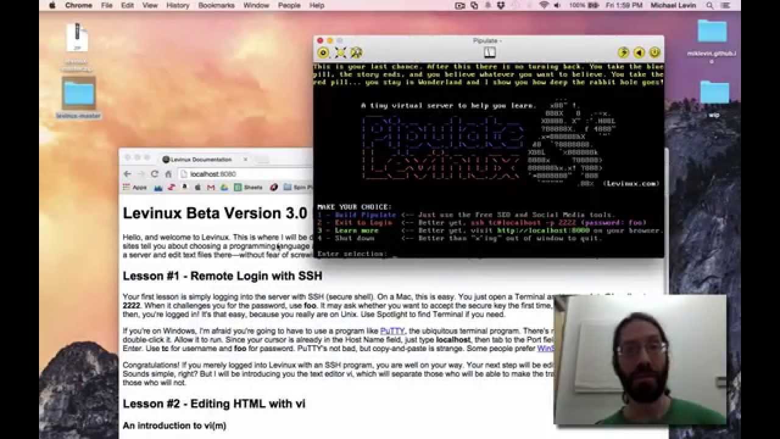Open the History menu
The width and height of the screenshot is (780, 439).
177,5
